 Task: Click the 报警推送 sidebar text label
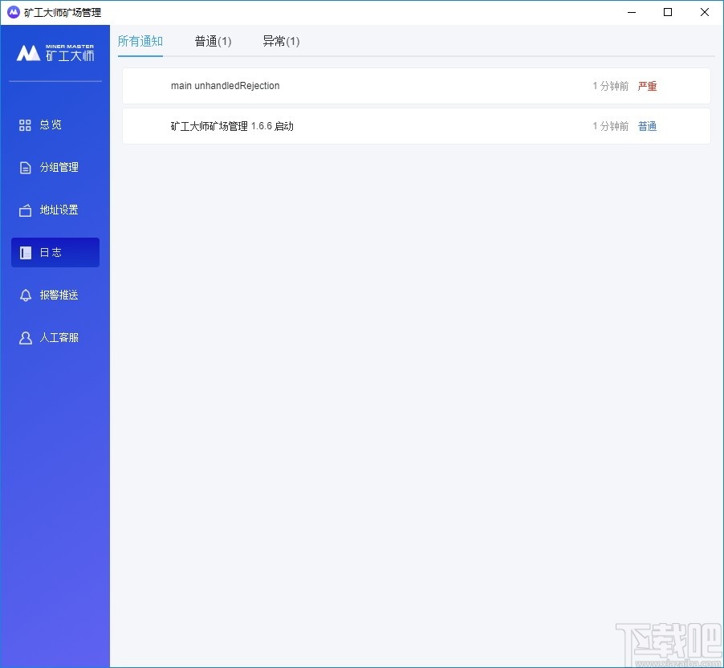coord(59,295)
